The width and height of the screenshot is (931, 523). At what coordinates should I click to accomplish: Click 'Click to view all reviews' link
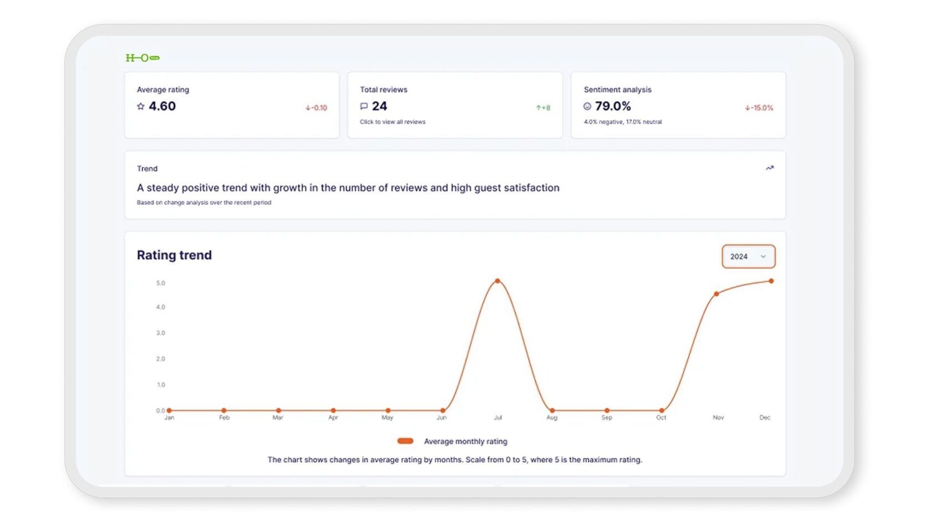(392, 122)
